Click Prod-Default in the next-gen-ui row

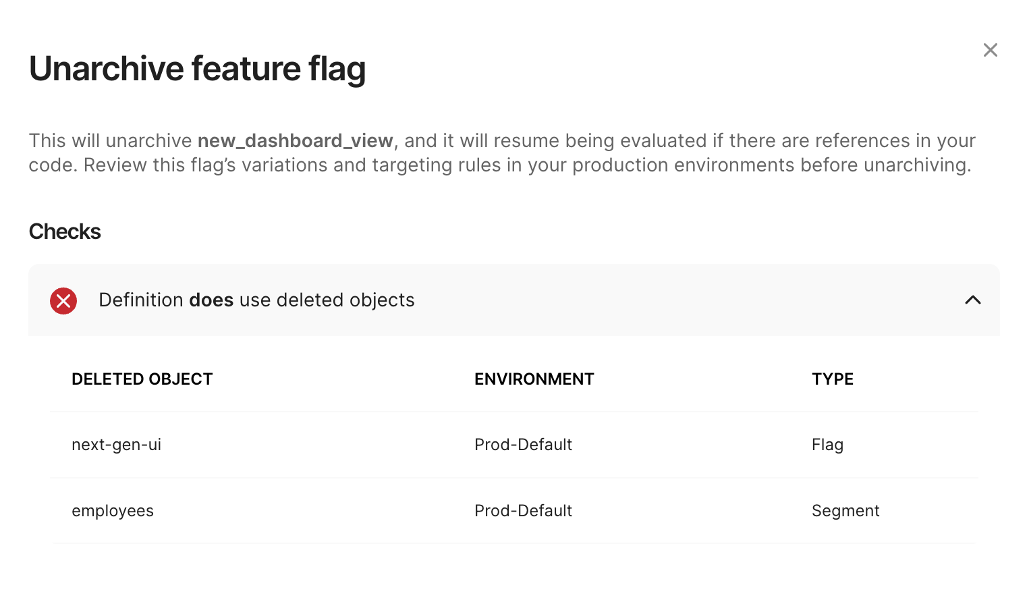coord(523,445)
